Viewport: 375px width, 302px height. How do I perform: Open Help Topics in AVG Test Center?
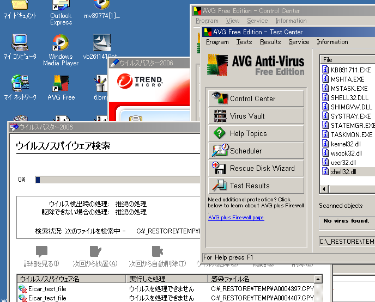(x=256, y=133)
